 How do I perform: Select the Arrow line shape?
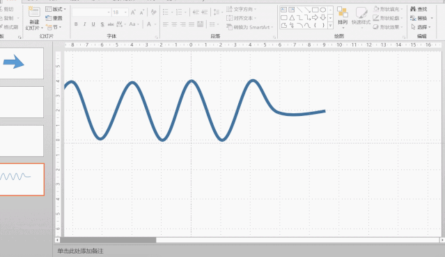(x=307, y=10)
